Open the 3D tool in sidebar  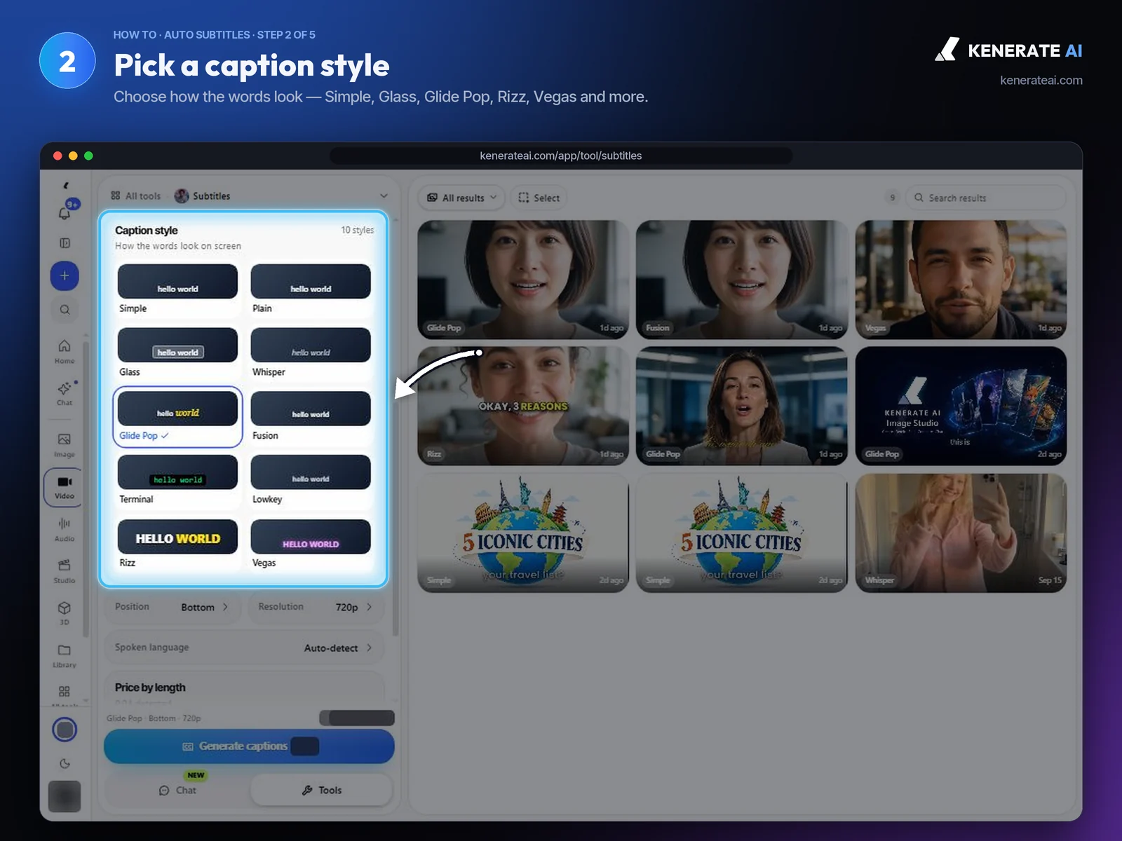click(x=65, y=613)
